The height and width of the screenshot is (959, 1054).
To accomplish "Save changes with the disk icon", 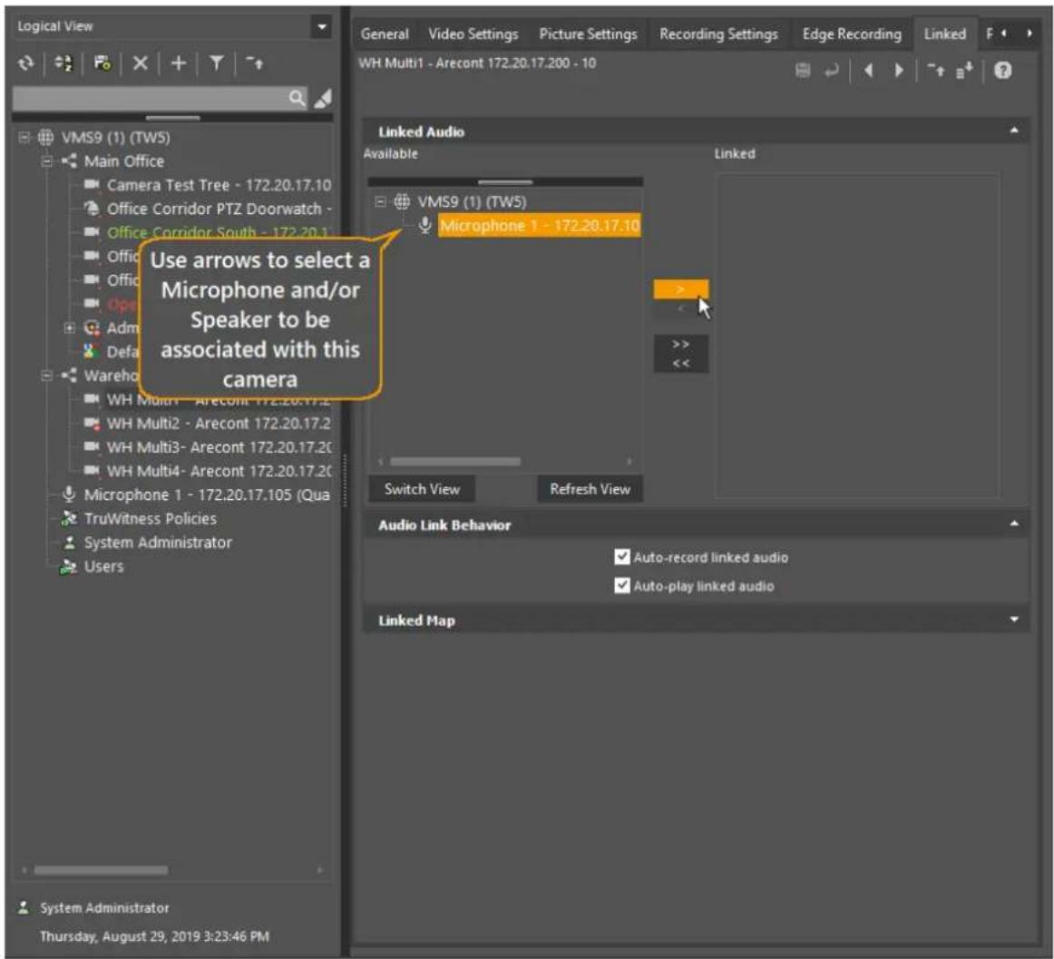I will click(803, 70).
